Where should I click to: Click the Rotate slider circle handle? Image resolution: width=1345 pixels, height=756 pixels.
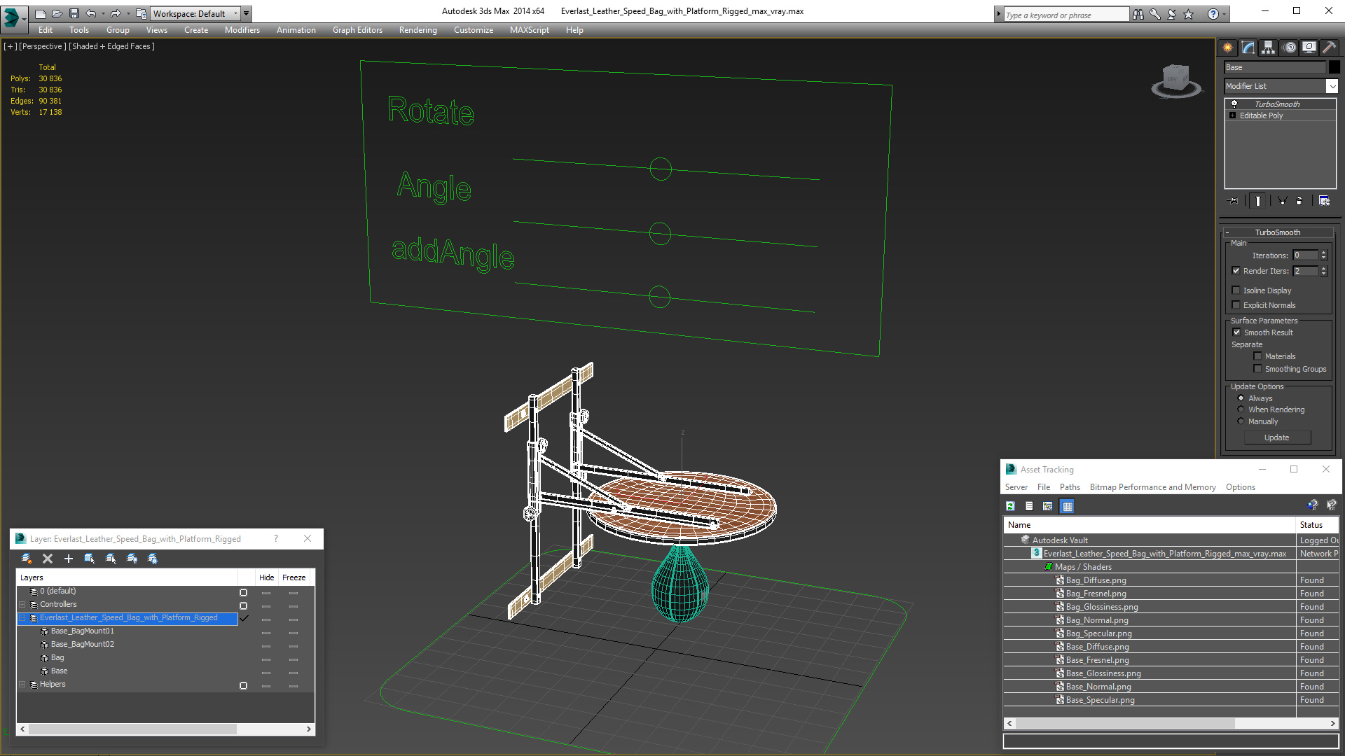tap(661, 169)
